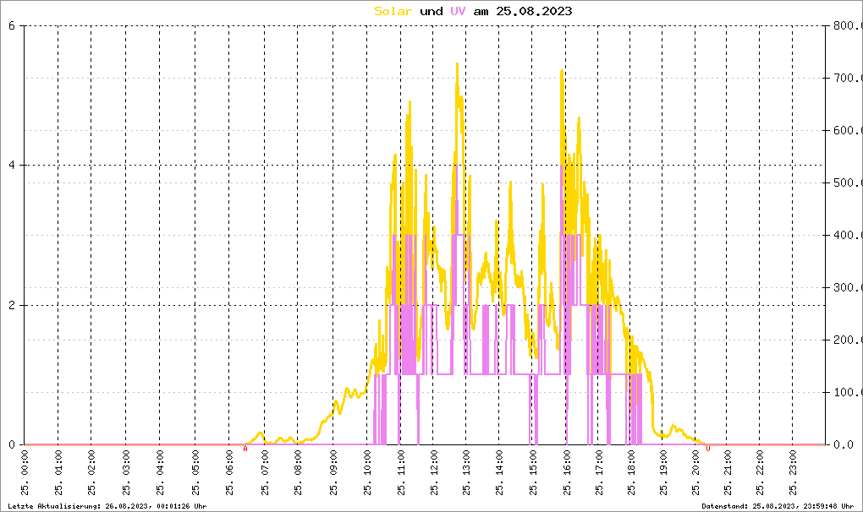Click right axis value "700.0"

coord(847,78)
